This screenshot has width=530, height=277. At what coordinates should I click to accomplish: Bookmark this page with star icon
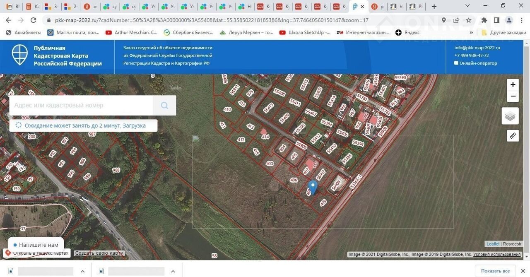[469, 20]
